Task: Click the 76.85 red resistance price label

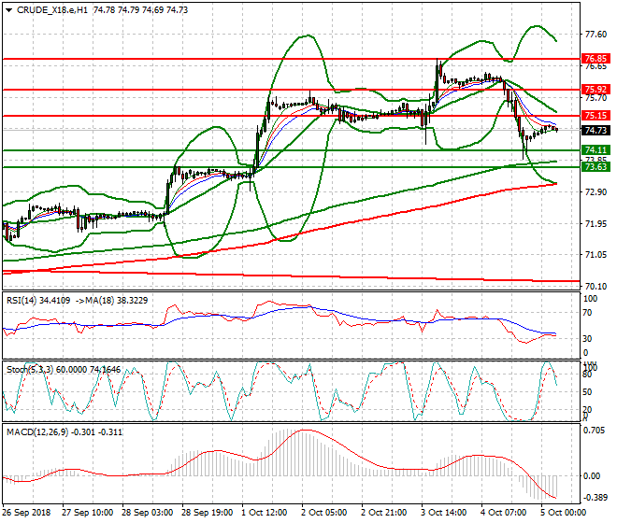Action: [x=595, y=59]
